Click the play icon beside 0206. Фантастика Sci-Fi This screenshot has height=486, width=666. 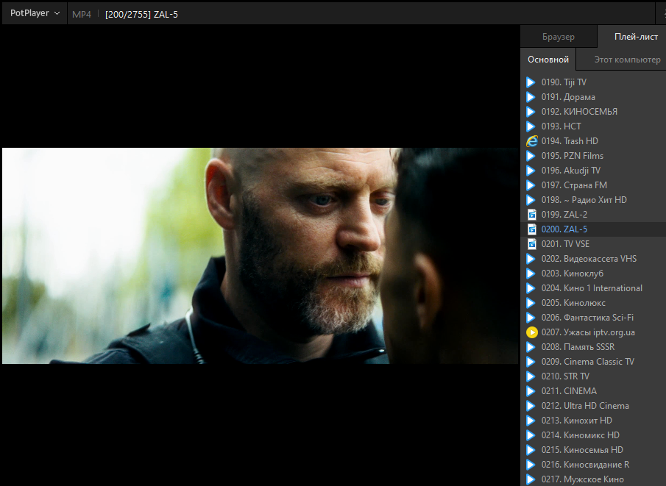[x=531, y=318]
